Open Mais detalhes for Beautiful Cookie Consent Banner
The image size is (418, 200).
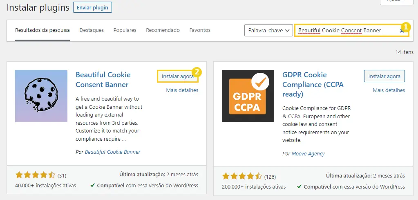(182, 90)
